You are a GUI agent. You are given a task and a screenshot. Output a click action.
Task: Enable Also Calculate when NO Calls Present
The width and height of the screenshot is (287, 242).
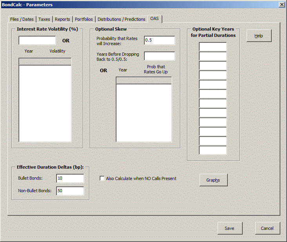coord(102,178)
